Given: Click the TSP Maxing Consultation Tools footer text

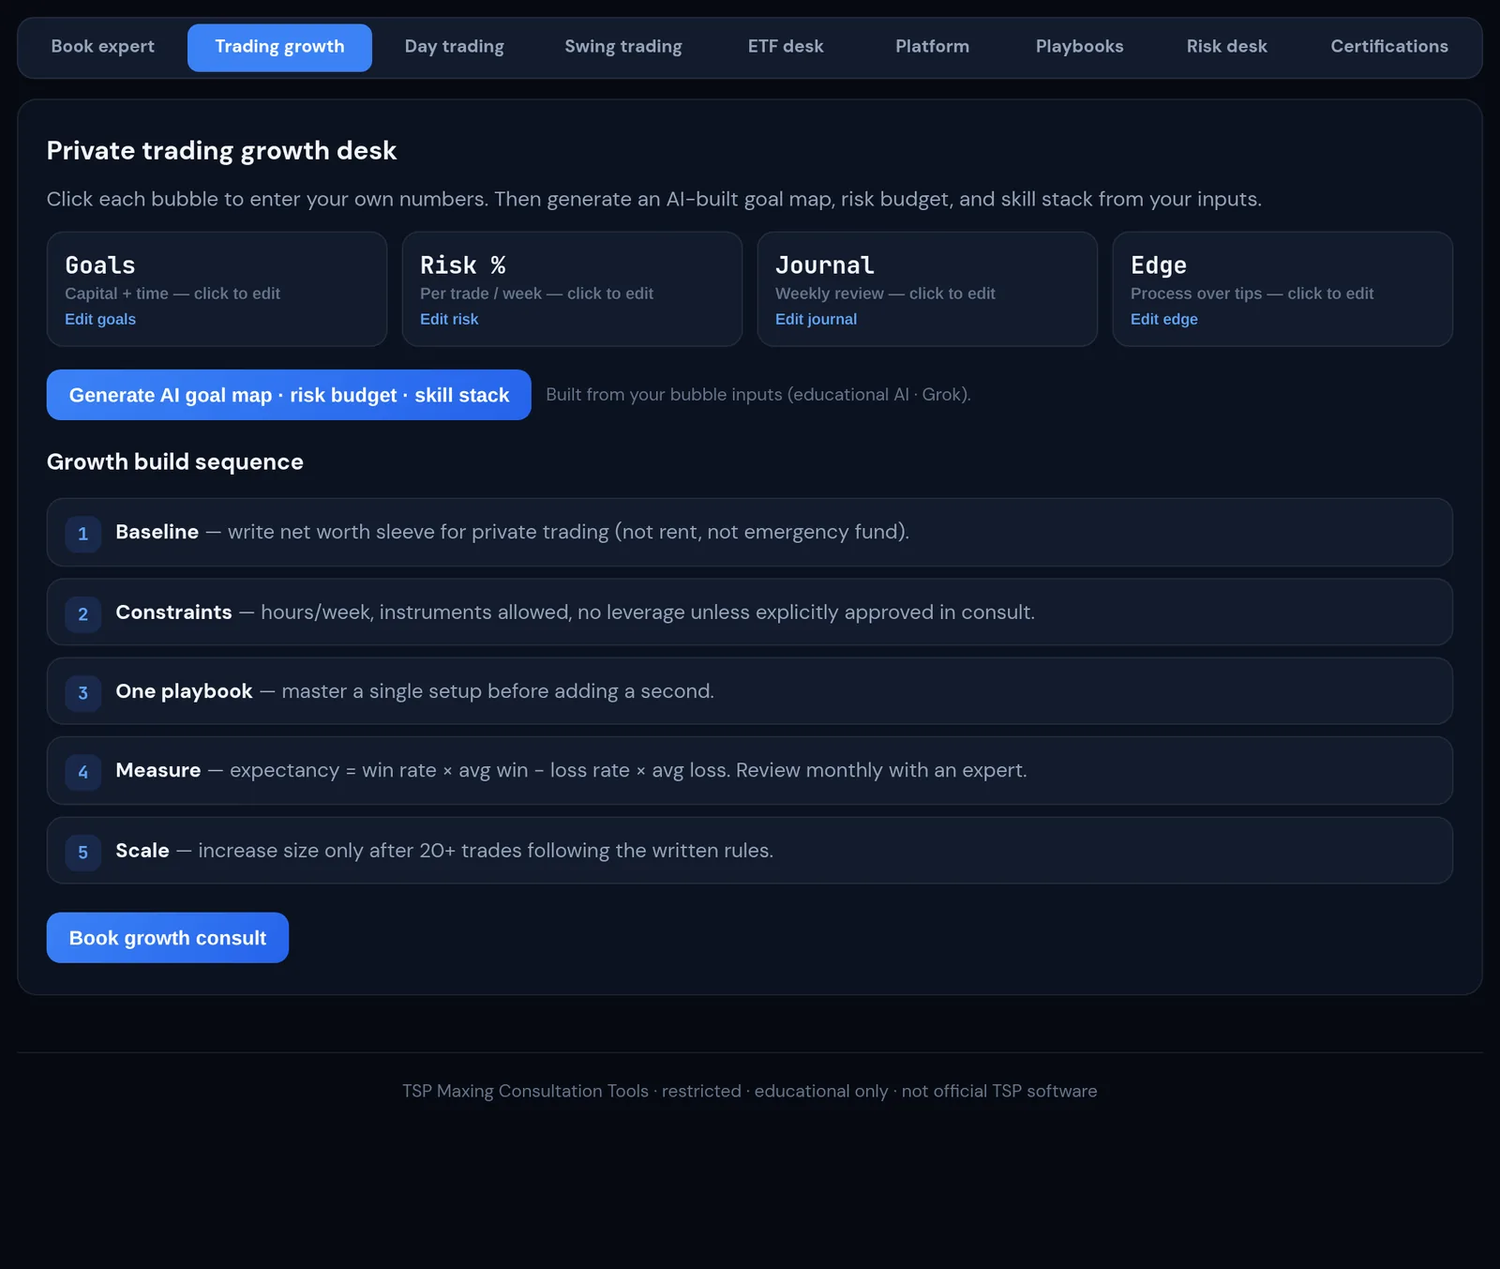Looking at the screenshot, I should click(x=750, y=1091).
